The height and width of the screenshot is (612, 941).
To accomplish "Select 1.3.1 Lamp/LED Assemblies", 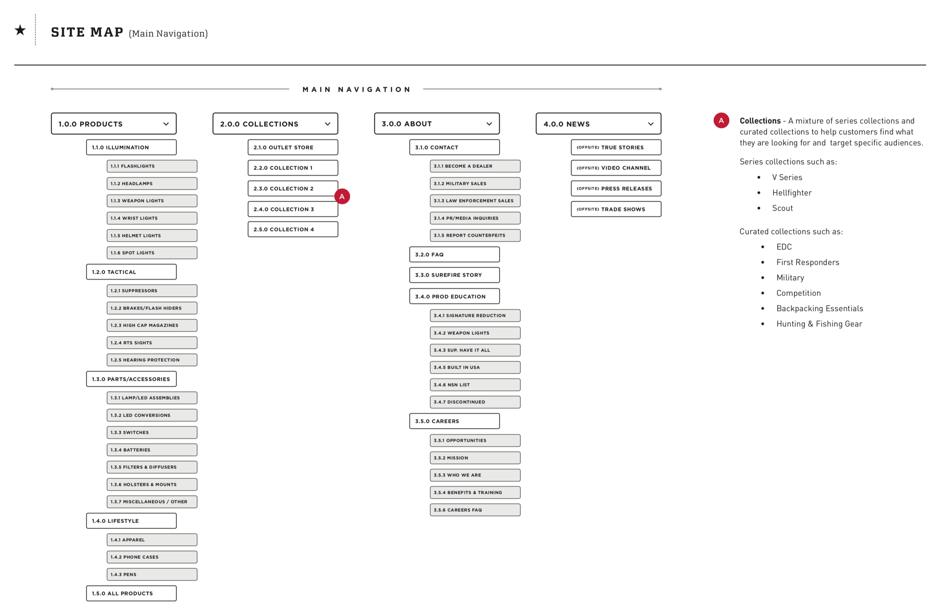I will pos(152,398).
